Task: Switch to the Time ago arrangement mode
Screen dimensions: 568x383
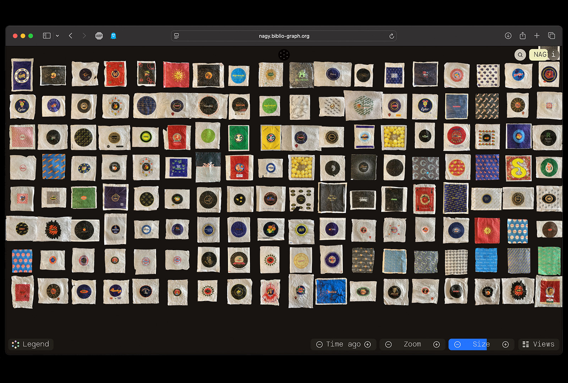Action: [x=343, y=344]
